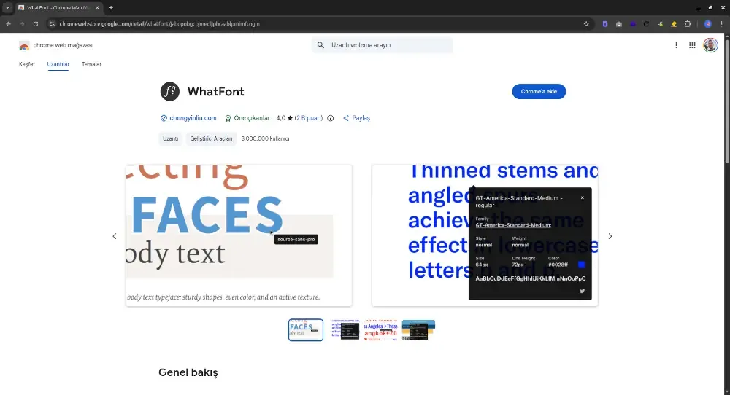
Task: Open the yellow highlighter extension
Action: point(674,24)
